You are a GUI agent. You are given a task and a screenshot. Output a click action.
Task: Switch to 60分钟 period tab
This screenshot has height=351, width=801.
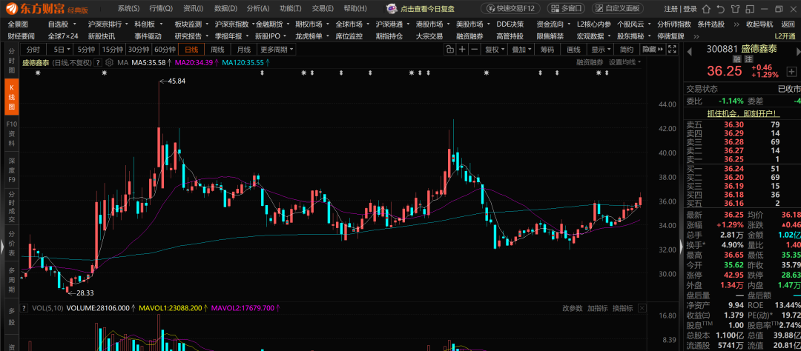pos(165,50)
